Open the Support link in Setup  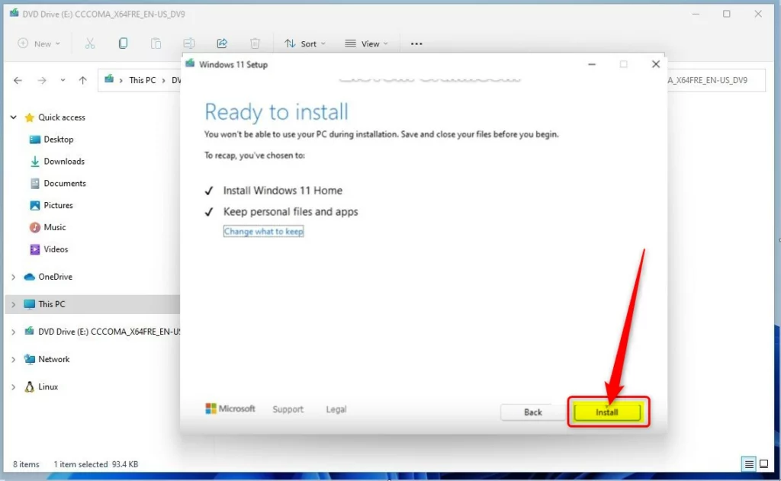pos(288,409)
